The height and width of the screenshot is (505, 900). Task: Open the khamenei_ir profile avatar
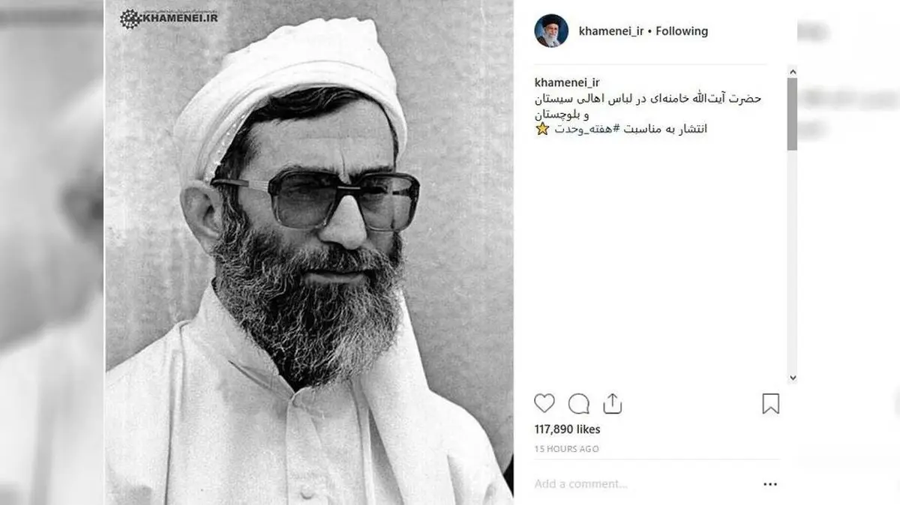[551, 31]
